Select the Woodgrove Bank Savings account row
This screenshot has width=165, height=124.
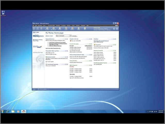(81, 49)
